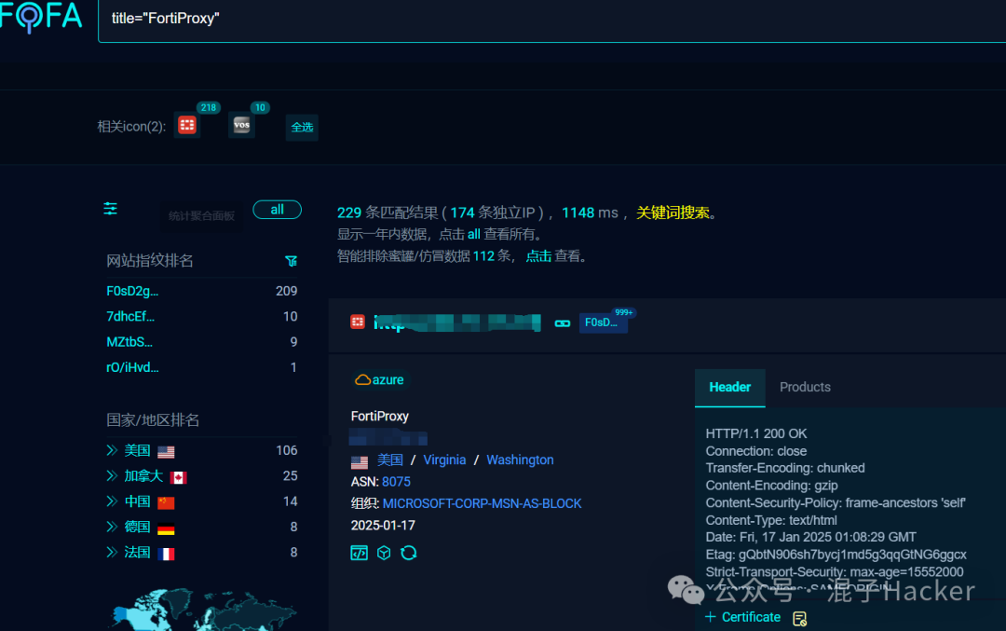Click the F0sD... fingerprint tag with 999+

point(603,322)
